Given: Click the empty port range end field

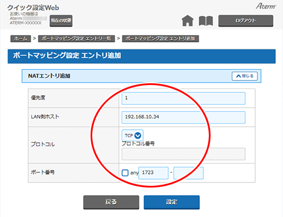Looking at the screenshot, I should [x=188, y=173].
